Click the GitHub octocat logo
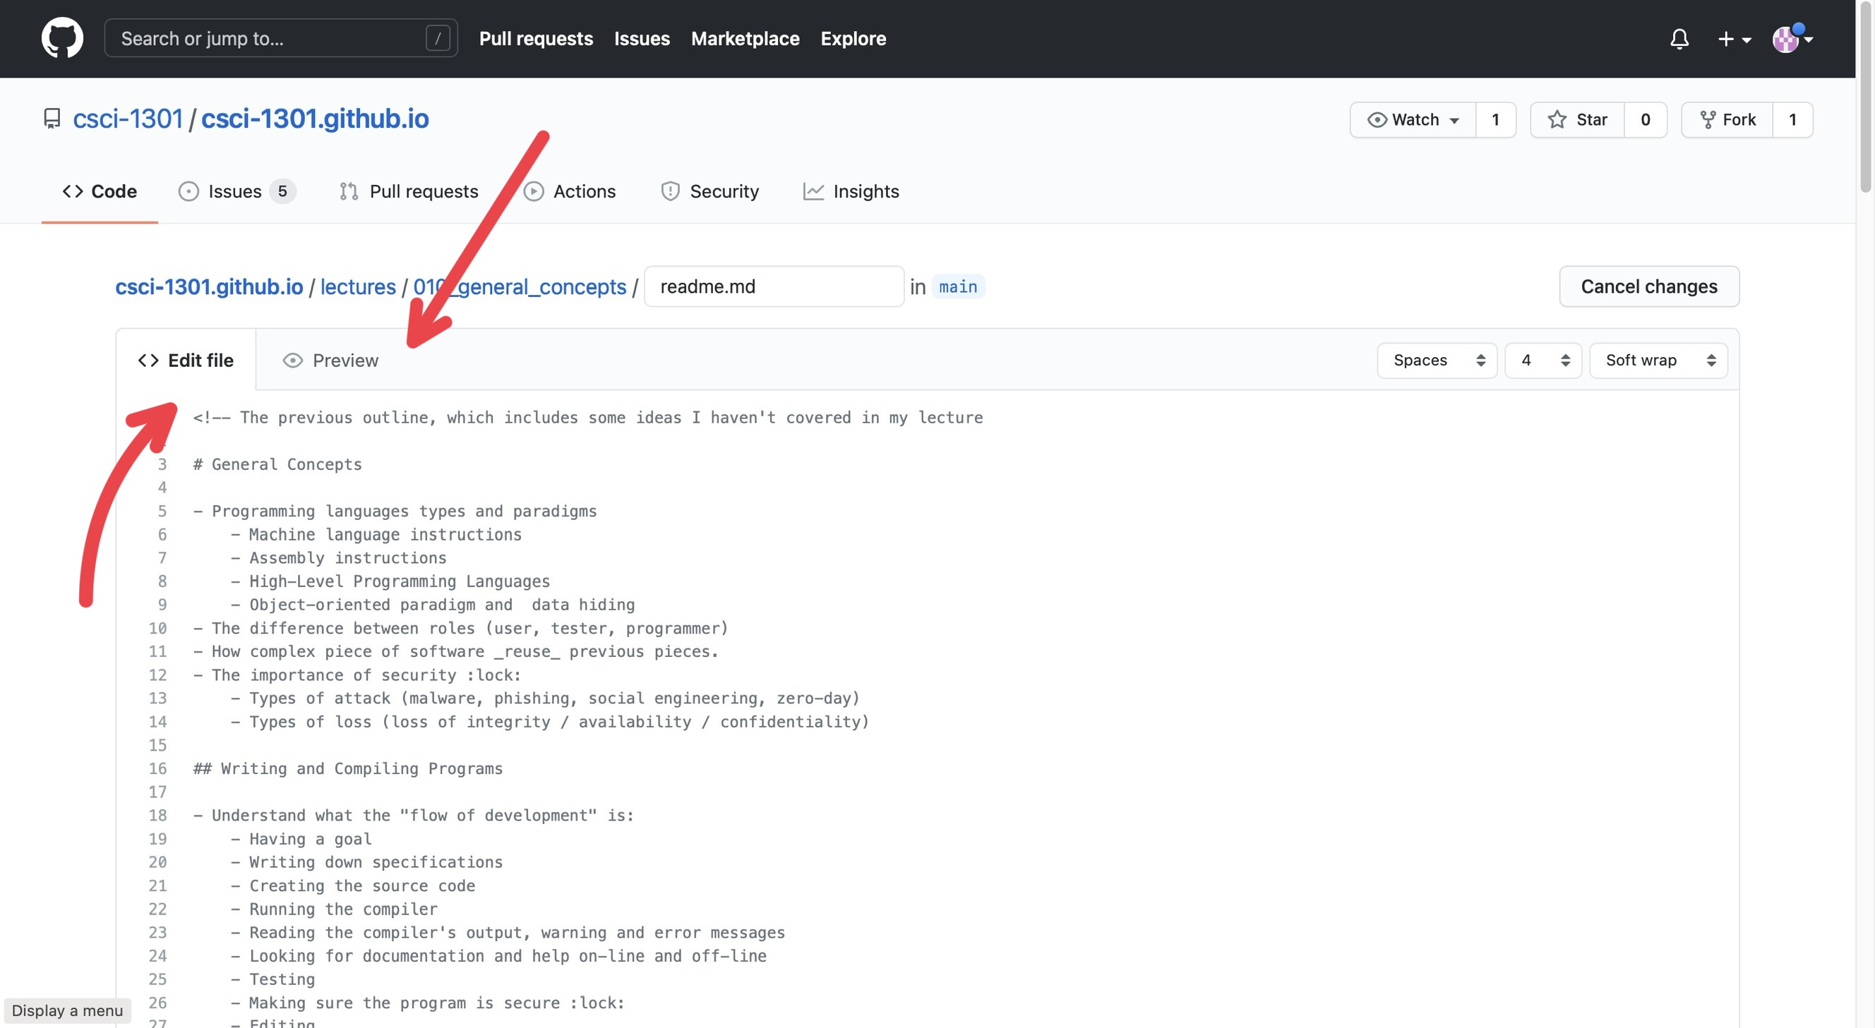The width and height of the screenshot is (1875, 1028). [62, 38]
